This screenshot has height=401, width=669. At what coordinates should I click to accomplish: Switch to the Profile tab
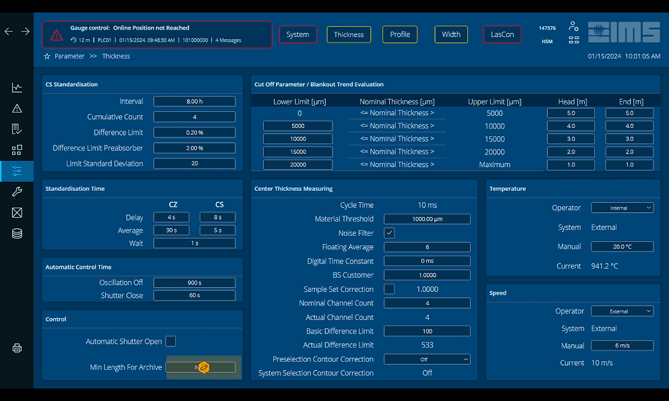point(400,34)
